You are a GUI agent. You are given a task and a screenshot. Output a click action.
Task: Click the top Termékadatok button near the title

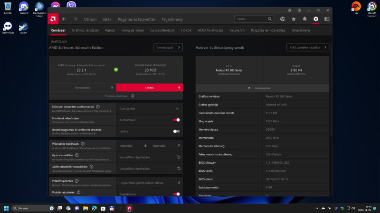[x=168, y=48]
